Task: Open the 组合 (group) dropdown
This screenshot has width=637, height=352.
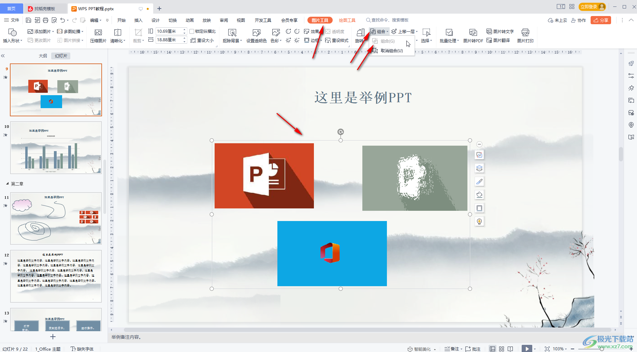Action: tap(379, 31)
